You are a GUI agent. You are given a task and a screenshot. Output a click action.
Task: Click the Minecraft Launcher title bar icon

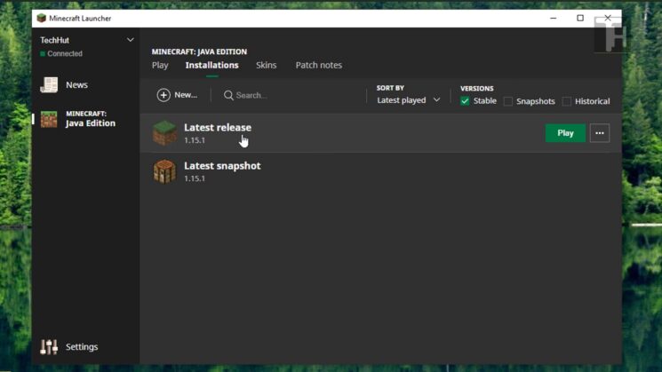[x=42, y=18]
